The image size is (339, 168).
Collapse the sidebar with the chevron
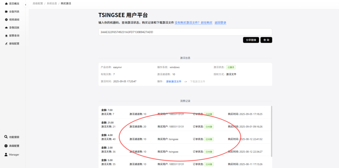(25, 4)
